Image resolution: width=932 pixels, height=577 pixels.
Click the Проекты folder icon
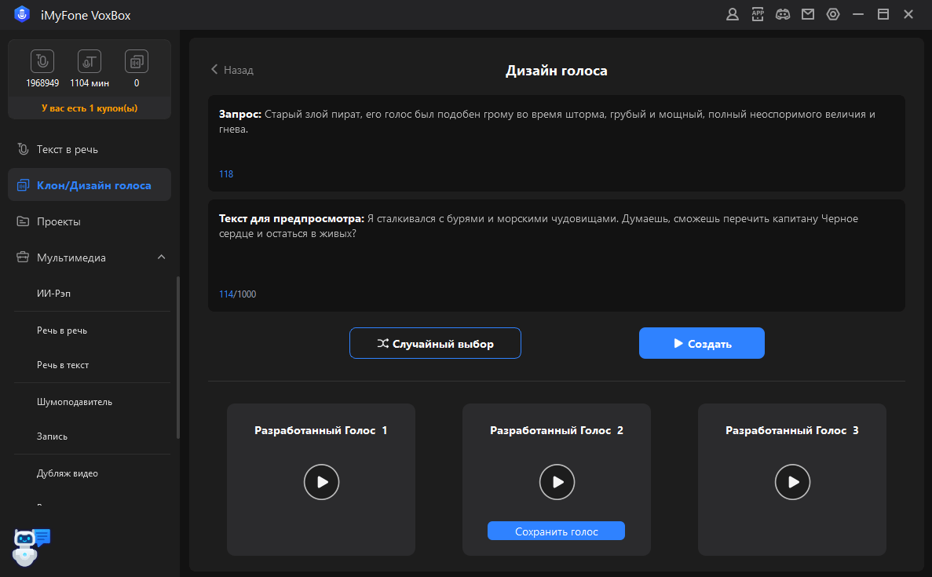tap(24, 221)
